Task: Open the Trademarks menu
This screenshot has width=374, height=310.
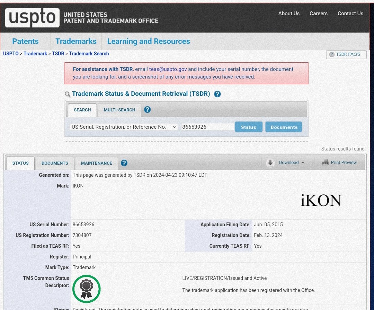Action: pyautogui.click(x=76, y=41)
